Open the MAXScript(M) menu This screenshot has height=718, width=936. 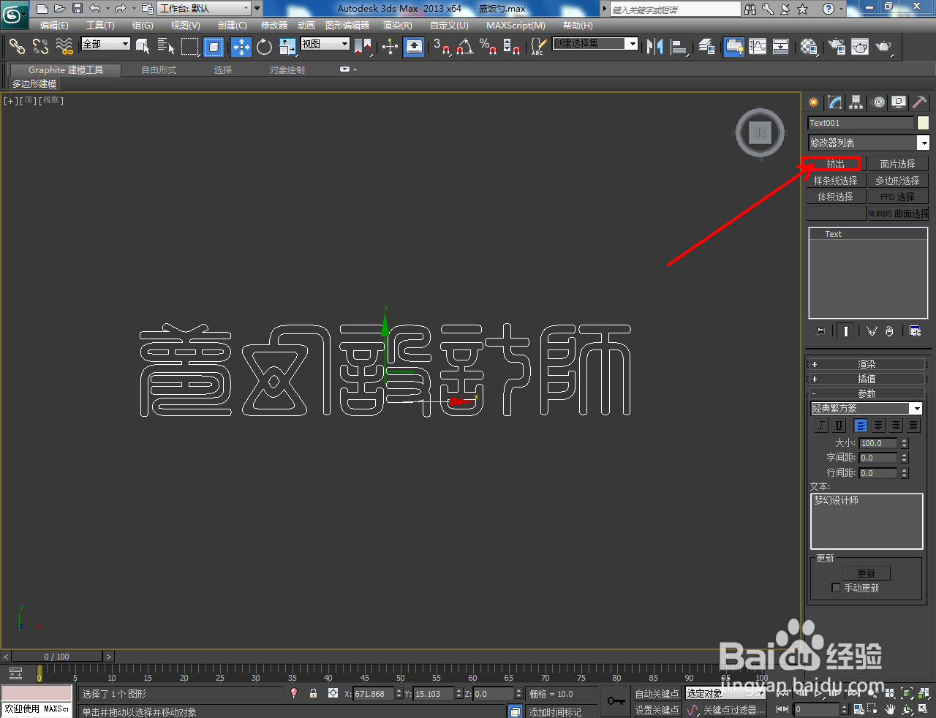point(516,26)
